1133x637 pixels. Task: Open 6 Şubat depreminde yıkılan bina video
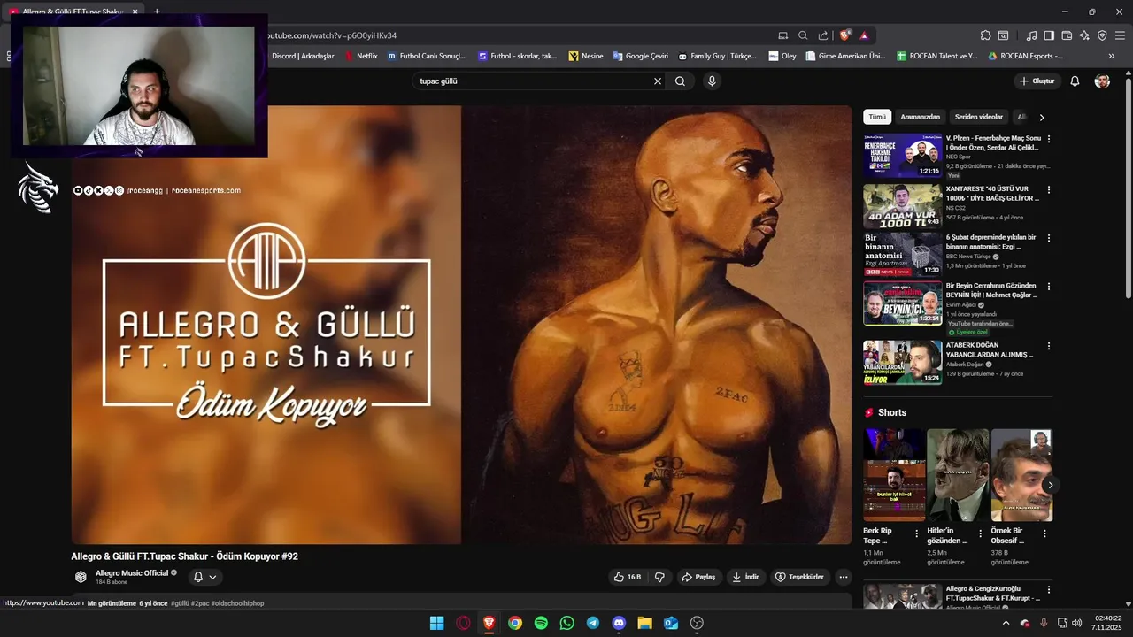pos(903,255)
